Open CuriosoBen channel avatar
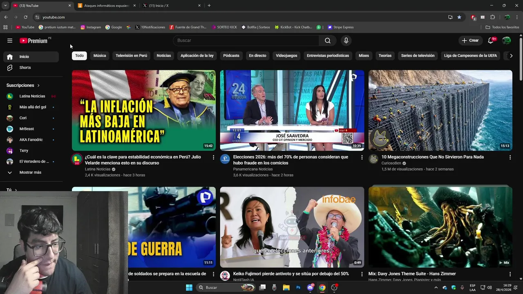 pyautogui.click(x=373, y=159)
